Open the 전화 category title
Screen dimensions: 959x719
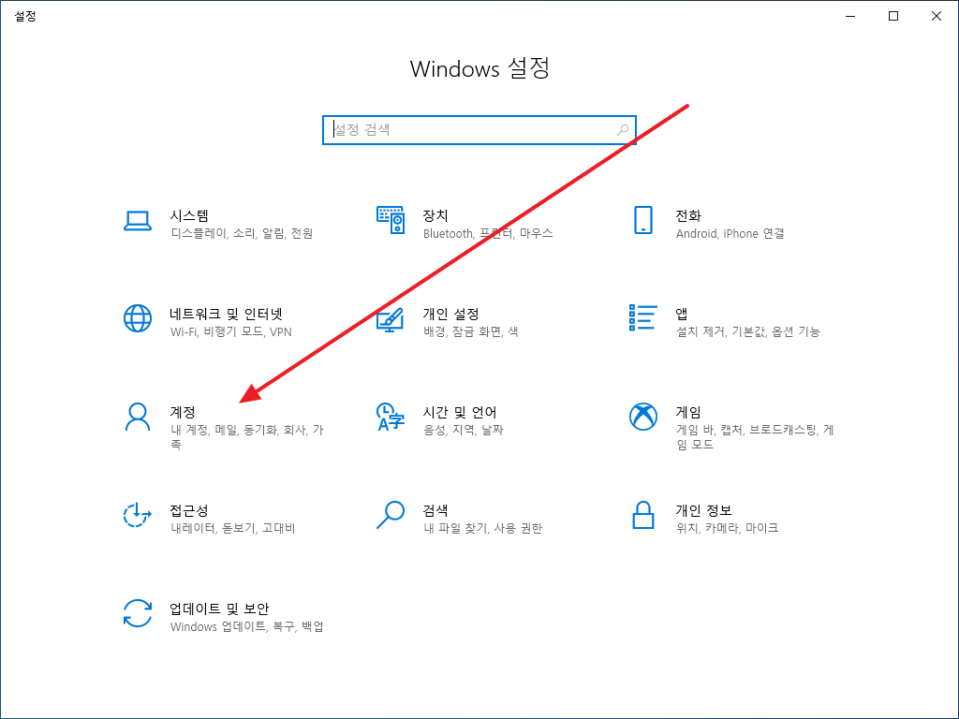tap(688, 216)
